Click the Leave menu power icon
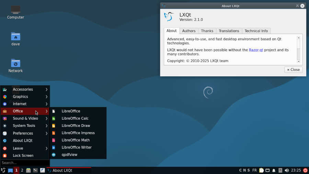309x174 pixels. [x=5, y=148]
